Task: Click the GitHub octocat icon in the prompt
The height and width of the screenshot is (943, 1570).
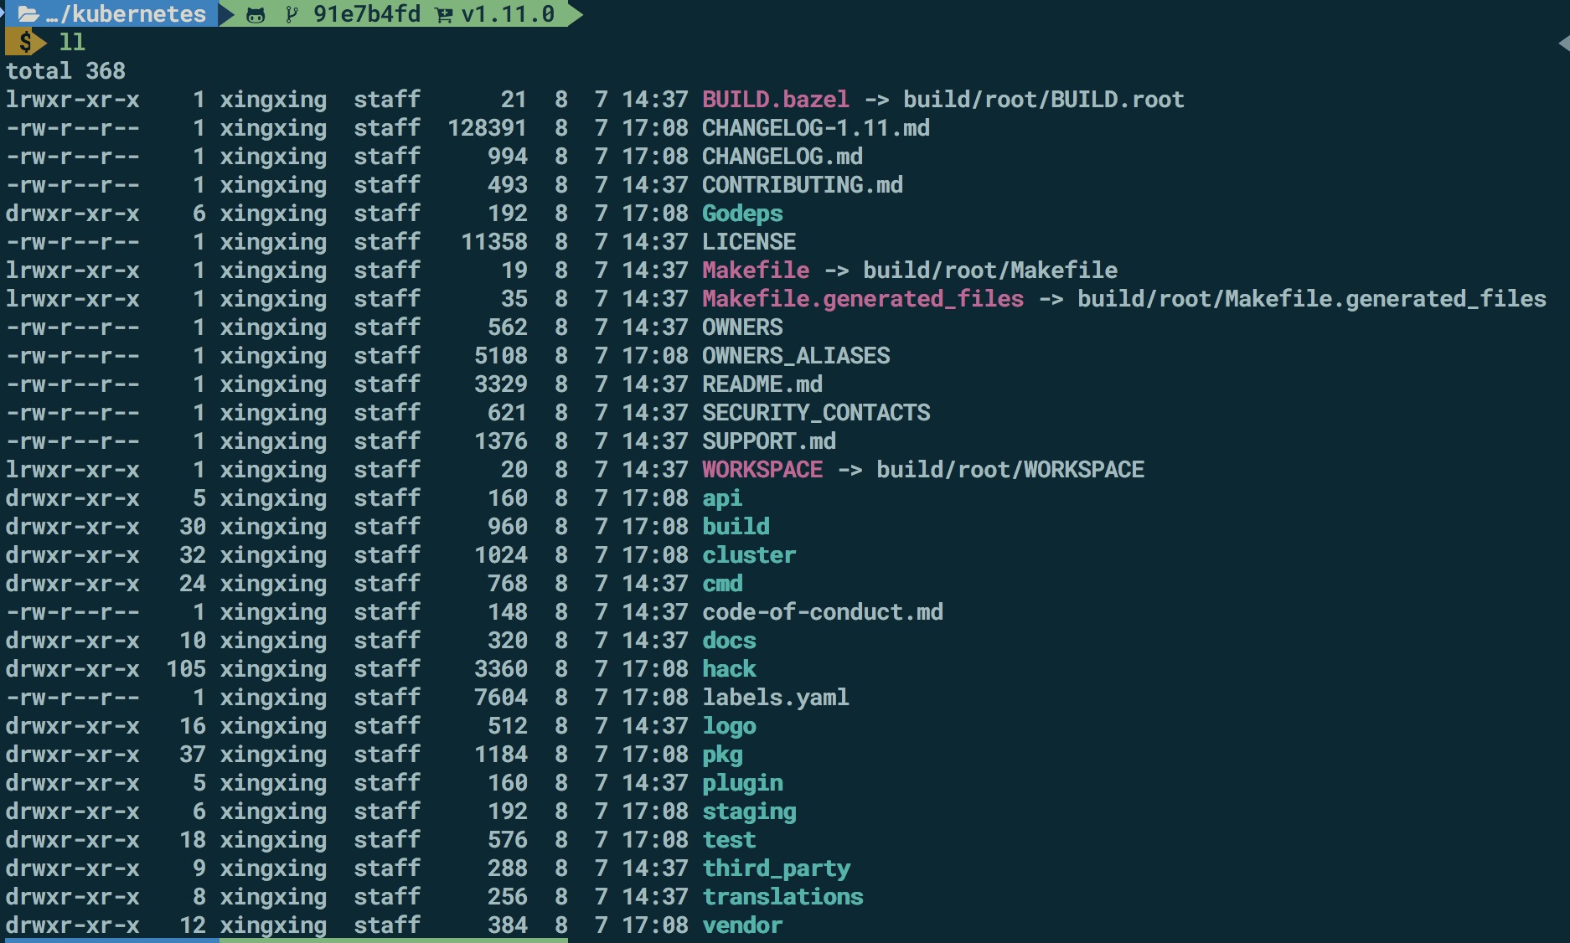Action: [256, 15]
